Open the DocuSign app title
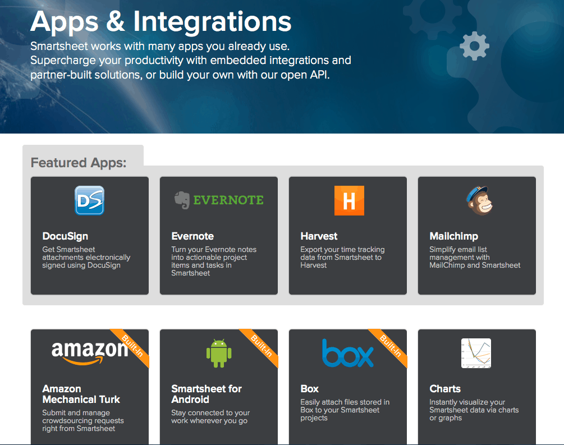 [65, 236]
